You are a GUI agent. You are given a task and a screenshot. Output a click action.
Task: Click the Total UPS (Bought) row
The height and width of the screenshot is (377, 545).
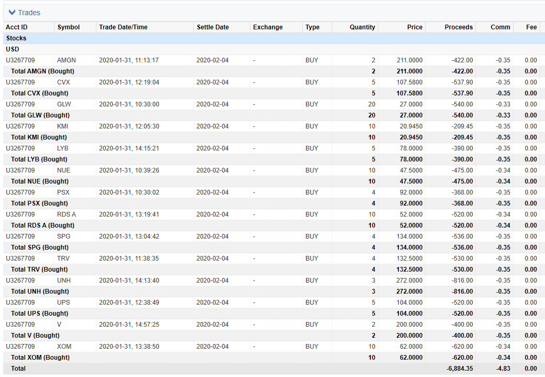tap(274, 314)
